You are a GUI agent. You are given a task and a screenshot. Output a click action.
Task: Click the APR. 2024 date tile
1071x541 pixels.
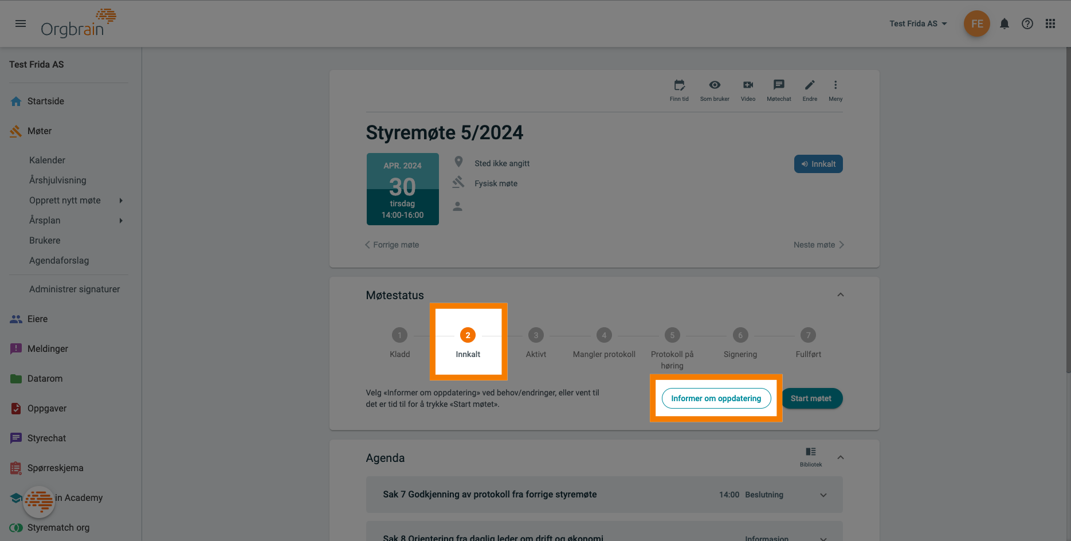[403, 189]
